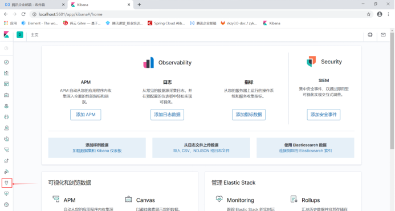Open Kibana bookmark in bookmarks bar
The image size is (395, 211).
pos(271,23)
